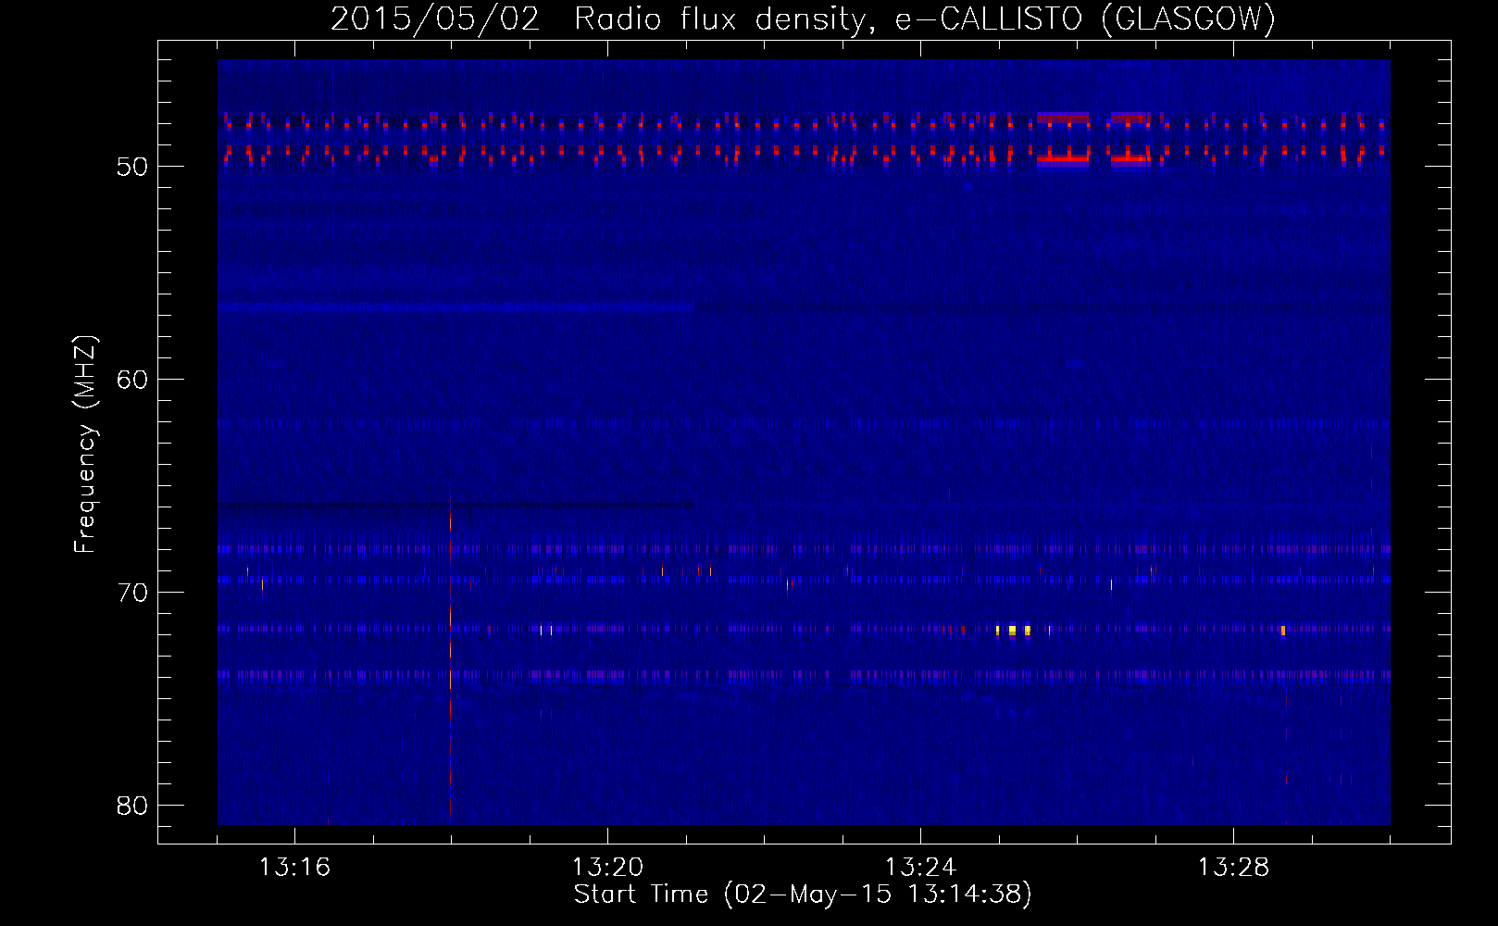Click the 'Start Time (02-May-15 13:14:38)' axis label
This screenshot has width=1498, height=926.
pos(803,895)
